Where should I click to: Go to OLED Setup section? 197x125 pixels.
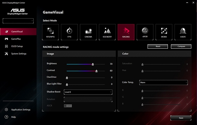[x=17, y=46]
